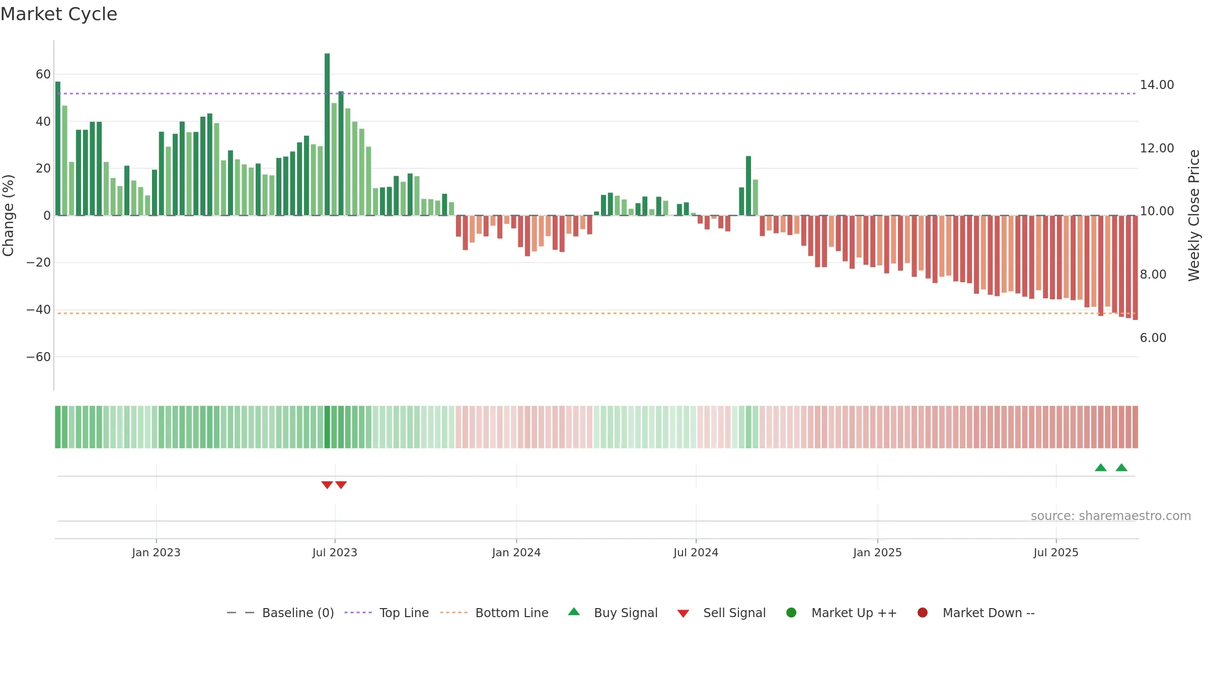Toggle the Buy Signal legend entry
1208x679 pixels.
(x=613, y=613)
